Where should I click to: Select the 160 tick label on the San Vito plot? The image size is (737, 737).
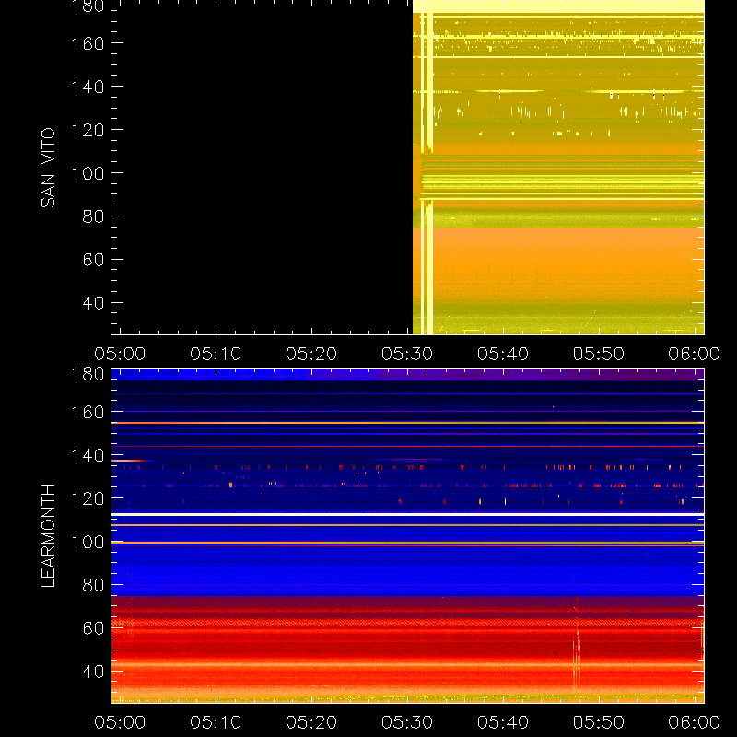tap(88, 43)
